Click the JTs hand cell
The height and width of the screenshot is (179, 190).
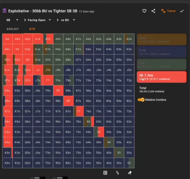(48, 70)
